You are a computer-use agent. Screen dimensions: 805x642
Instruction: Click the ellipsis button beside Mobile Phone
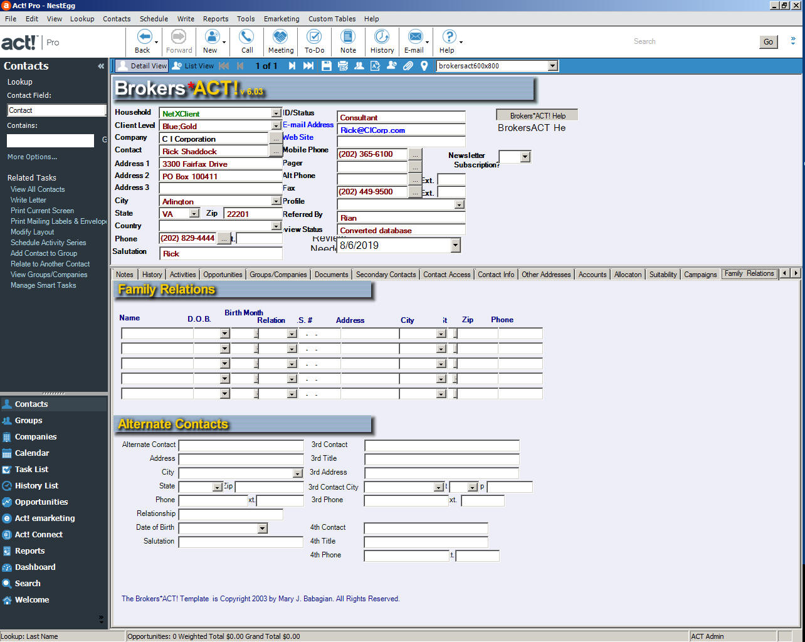click(415, 154)
